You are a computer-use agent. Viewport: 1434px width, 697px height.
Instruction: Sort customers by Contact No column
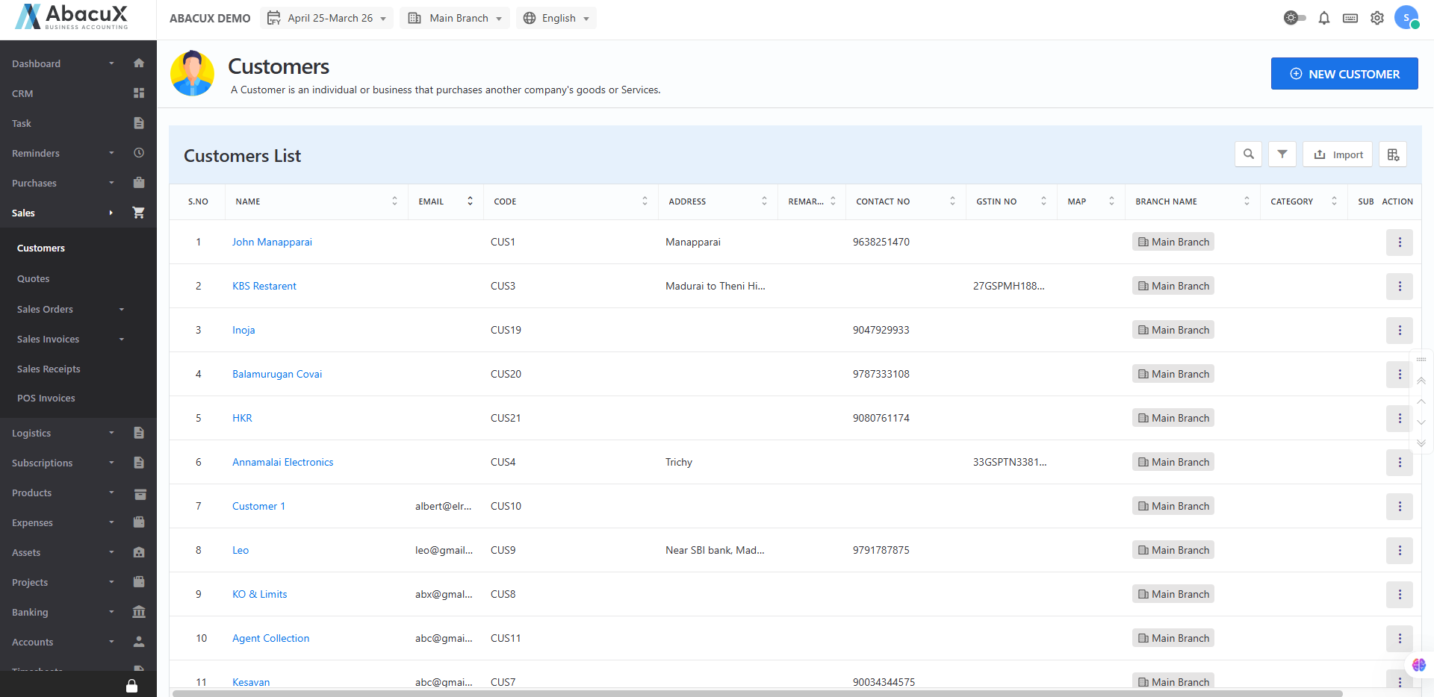[952, 201]
